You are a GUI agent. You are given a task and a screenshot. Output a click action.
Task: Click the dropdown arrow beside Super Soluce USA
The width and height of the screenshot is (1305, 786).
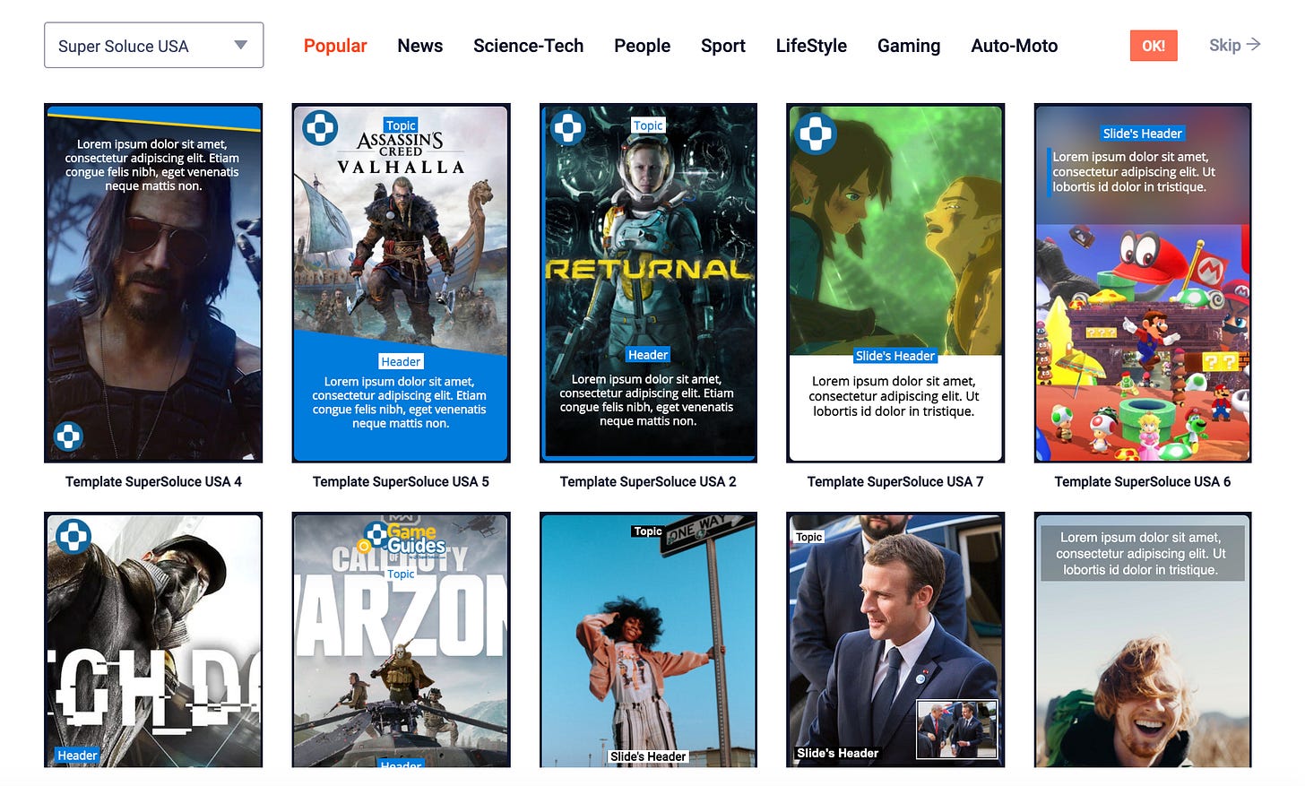pos(240,45)
